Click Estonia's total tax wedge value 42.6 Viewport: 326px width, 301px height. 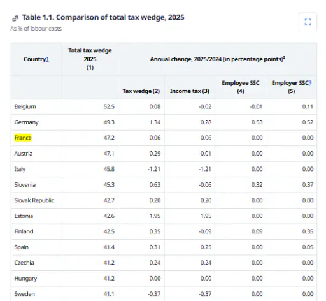click(x=109, y=216)
